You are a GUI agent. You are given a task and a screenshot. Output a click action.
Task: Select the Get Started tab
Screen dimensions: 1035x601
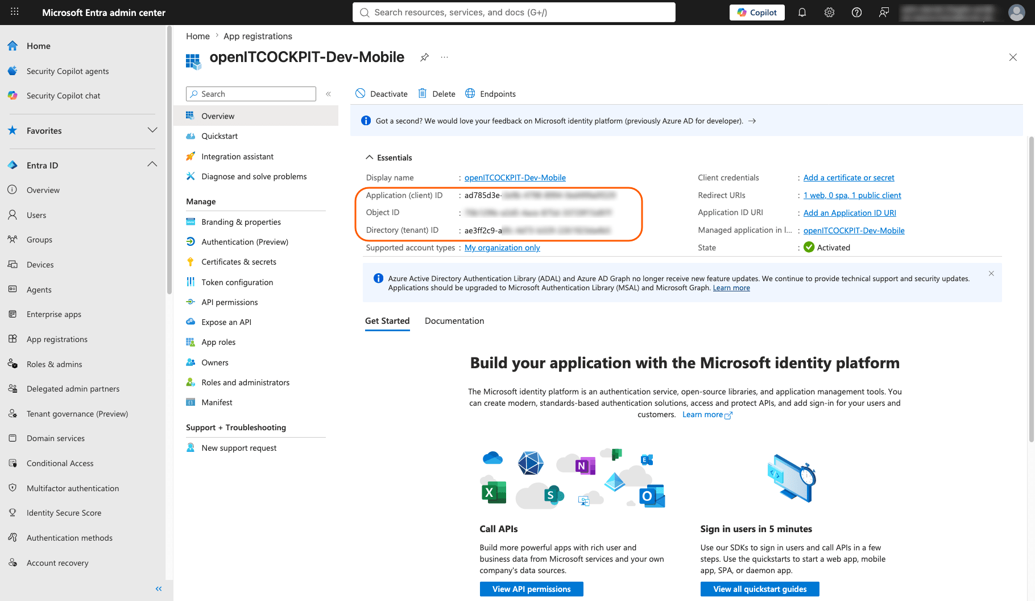coord(387,321)
